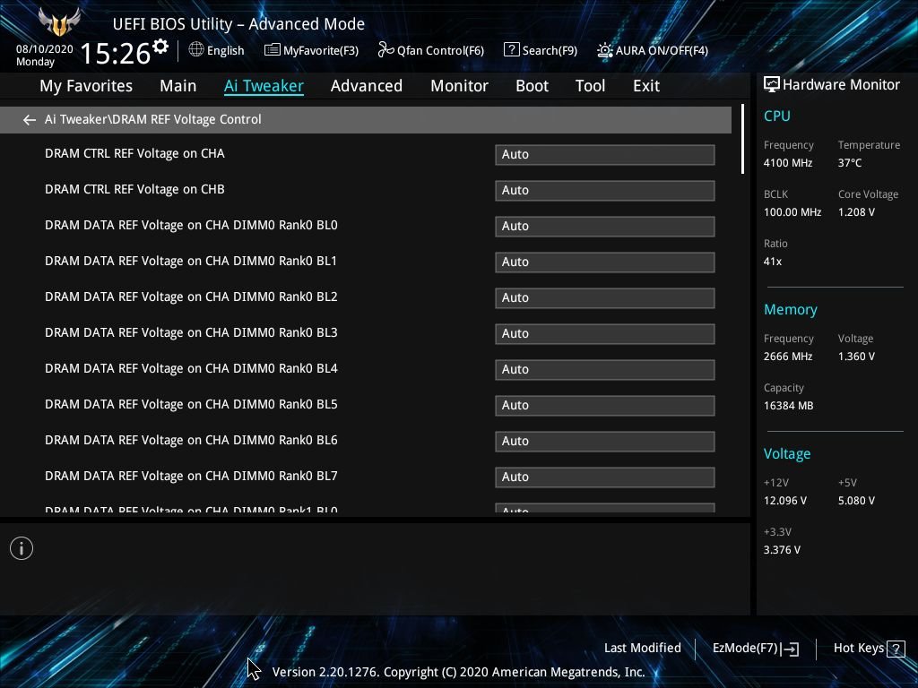Viewport: 918px width, 688px height.
Task: Click the Hot Keys question mark icon
Action: point(896,649)
